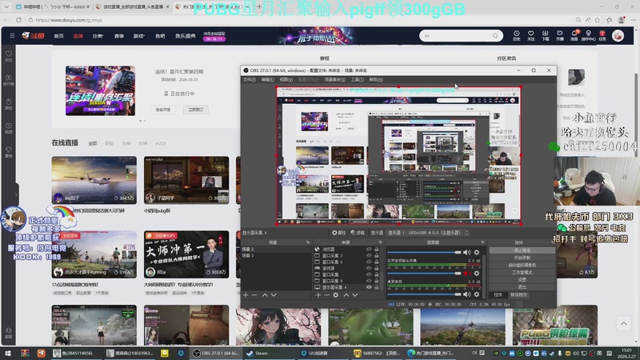Open 设置 from the OBS controls panel

522,279
